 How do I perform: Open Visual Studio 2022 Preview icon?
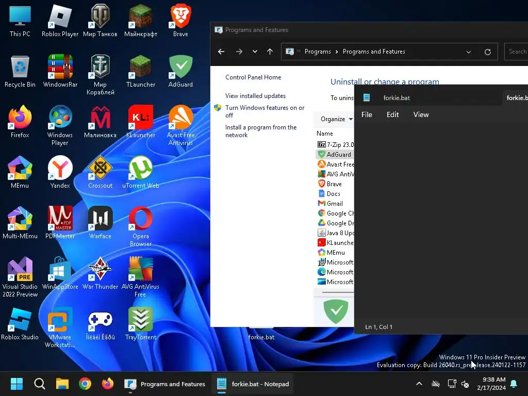(x=20, y=277)
